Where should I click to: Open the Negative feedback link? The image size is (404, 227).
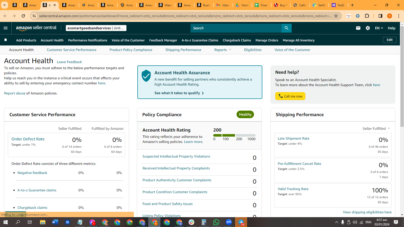[x=32, y=173]
